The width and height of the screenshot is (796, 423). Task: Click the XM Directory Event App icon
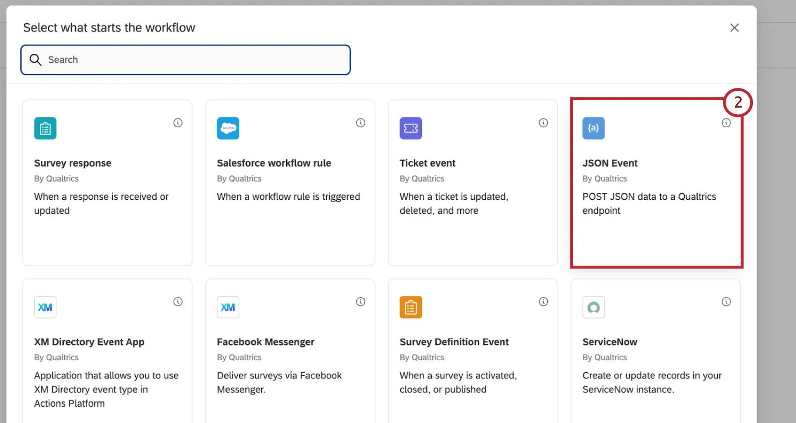point(45,307)
